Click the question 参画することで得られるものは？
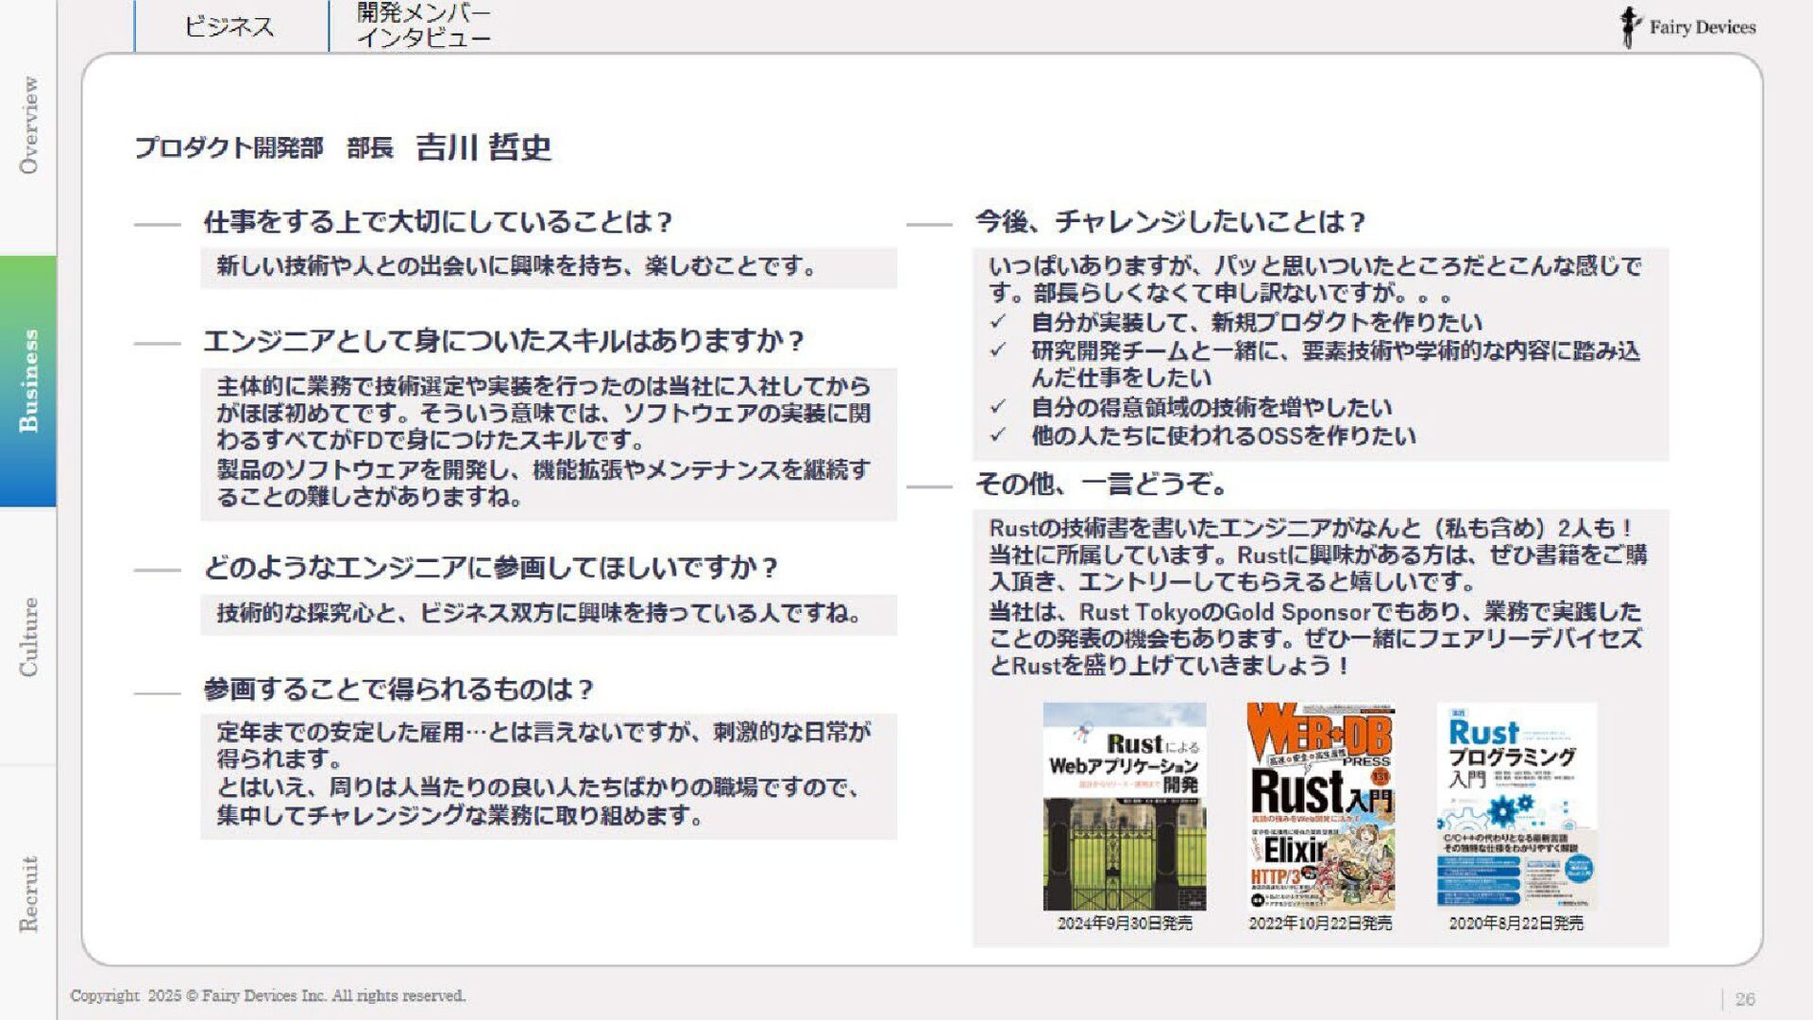 398,689
